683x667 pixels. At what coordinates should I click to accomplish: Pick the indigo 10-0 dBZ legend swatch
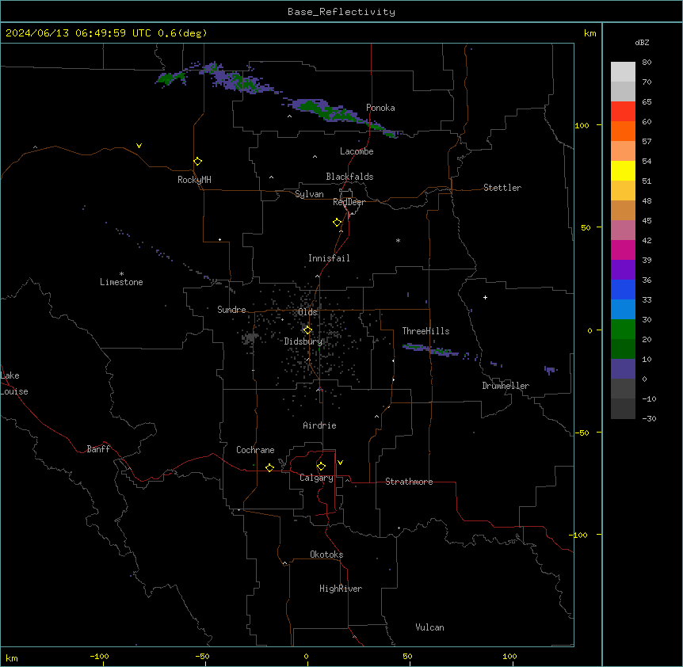[623, 369]
